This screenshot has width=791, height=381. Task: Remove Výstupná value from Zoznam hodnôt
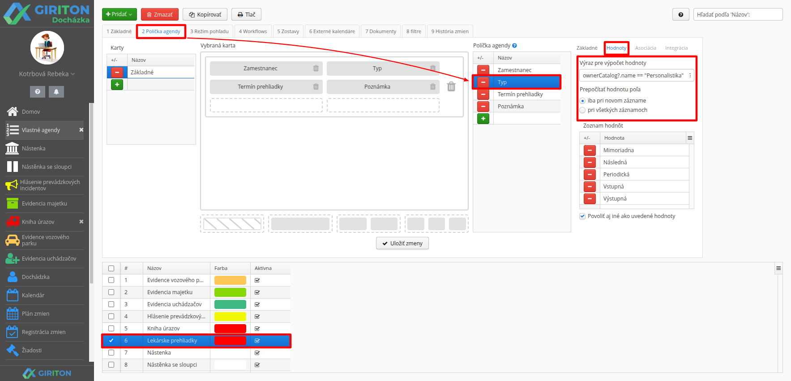click(x=590, y=198)
